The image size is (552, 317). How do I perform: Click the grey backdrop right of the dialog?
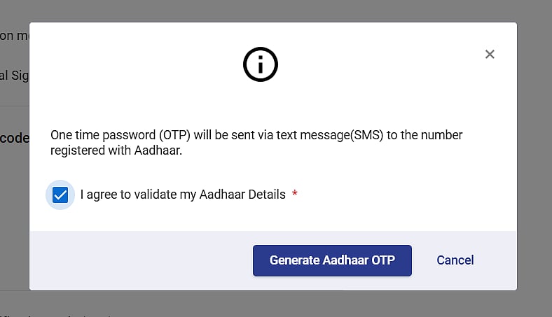click(534, 158)
